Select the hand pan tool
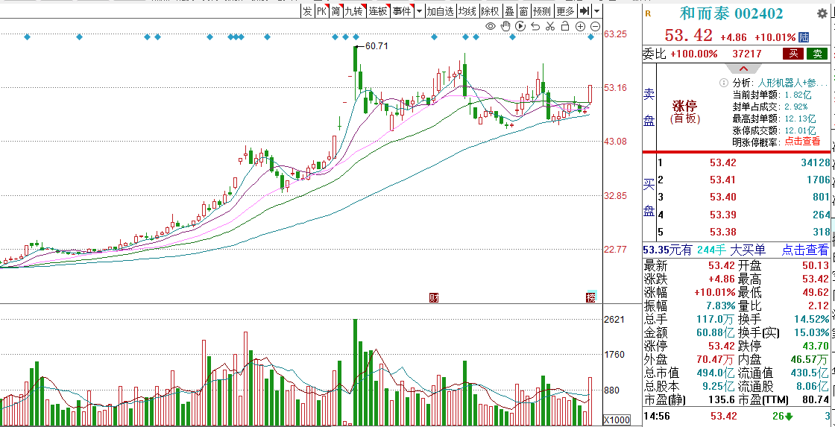Image resolution: width=835 pixels, height=427 pixels. 506,26
